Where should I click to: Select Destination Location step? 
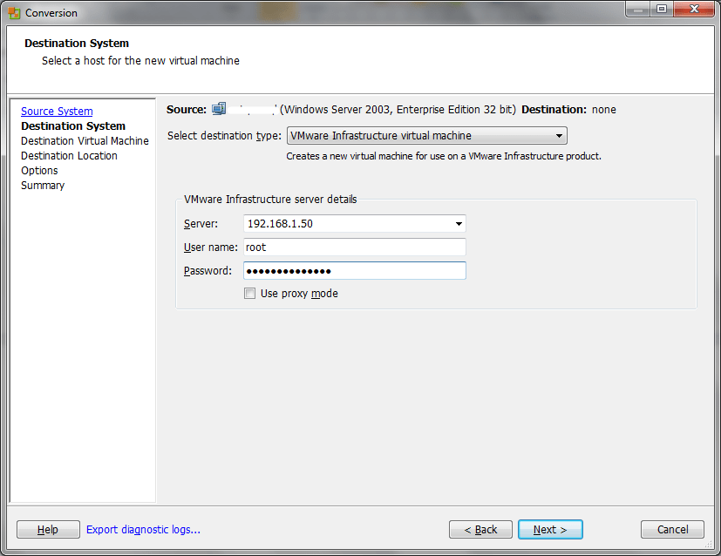coord(70,156)
